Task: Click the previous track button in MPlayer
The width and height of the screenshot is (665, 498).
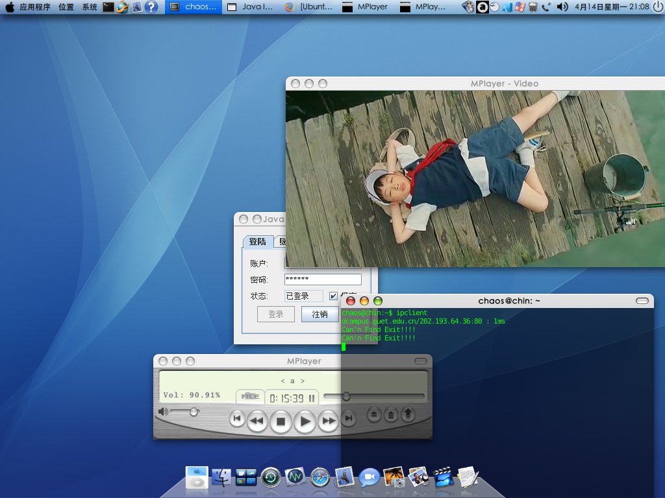Action: [237, 419]
